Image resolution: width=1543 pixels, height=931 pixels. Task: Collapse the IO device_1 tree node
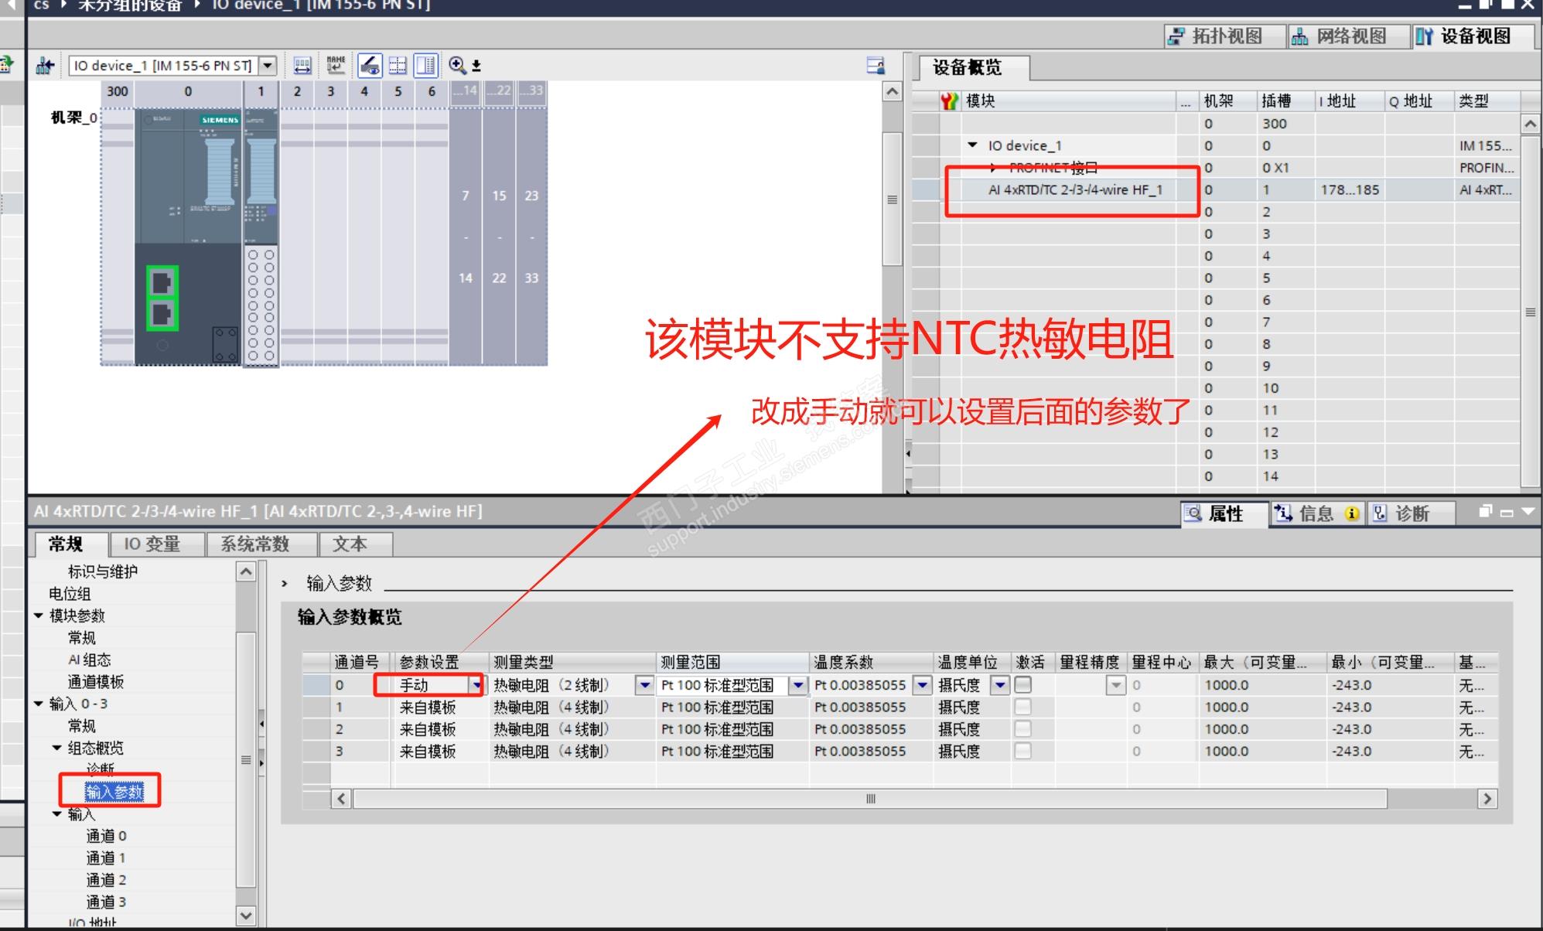pyautogui.click(x=973, y=145)
